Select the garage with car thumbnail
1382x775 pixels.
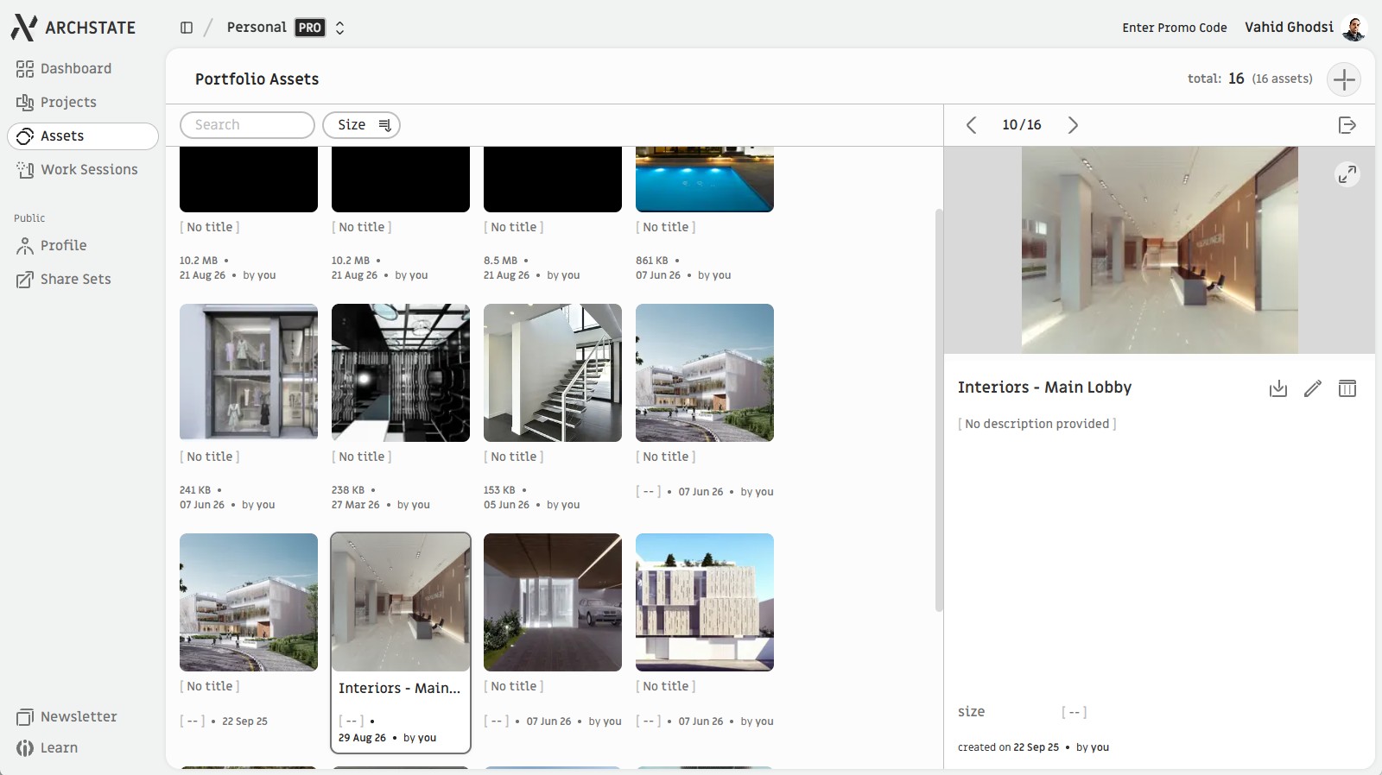(x=553, y=602)
